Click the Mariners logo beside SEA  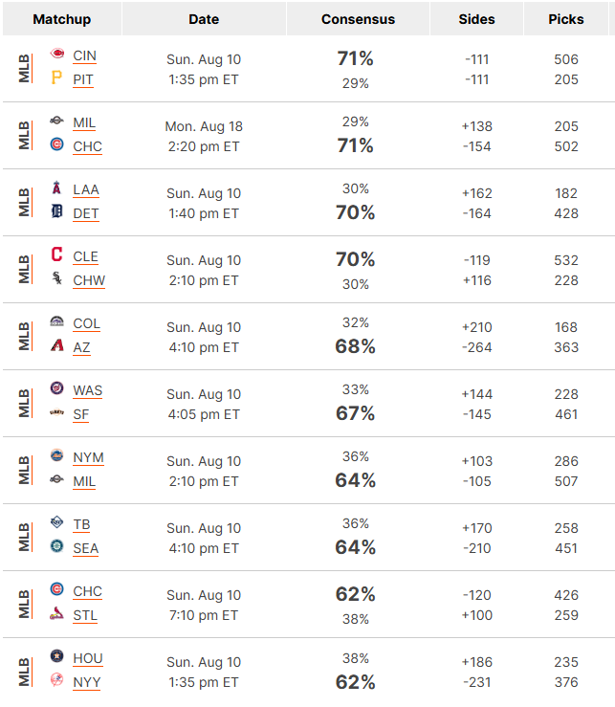(x=56, y=546)
